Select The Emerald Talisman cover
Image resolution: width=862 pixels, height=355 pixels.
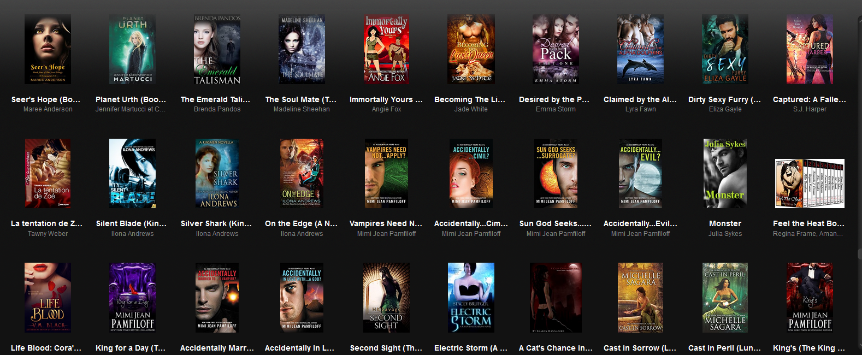pos(217,49)
